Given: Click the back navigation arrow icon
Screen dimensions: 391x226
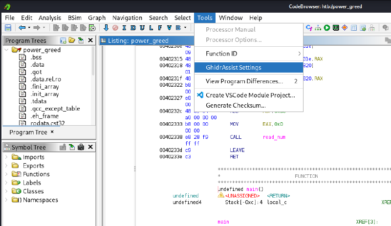Looking at the screenshot, I should click(x=22, y=28).
